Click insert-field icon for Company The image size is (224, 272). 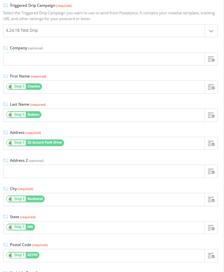211,59
